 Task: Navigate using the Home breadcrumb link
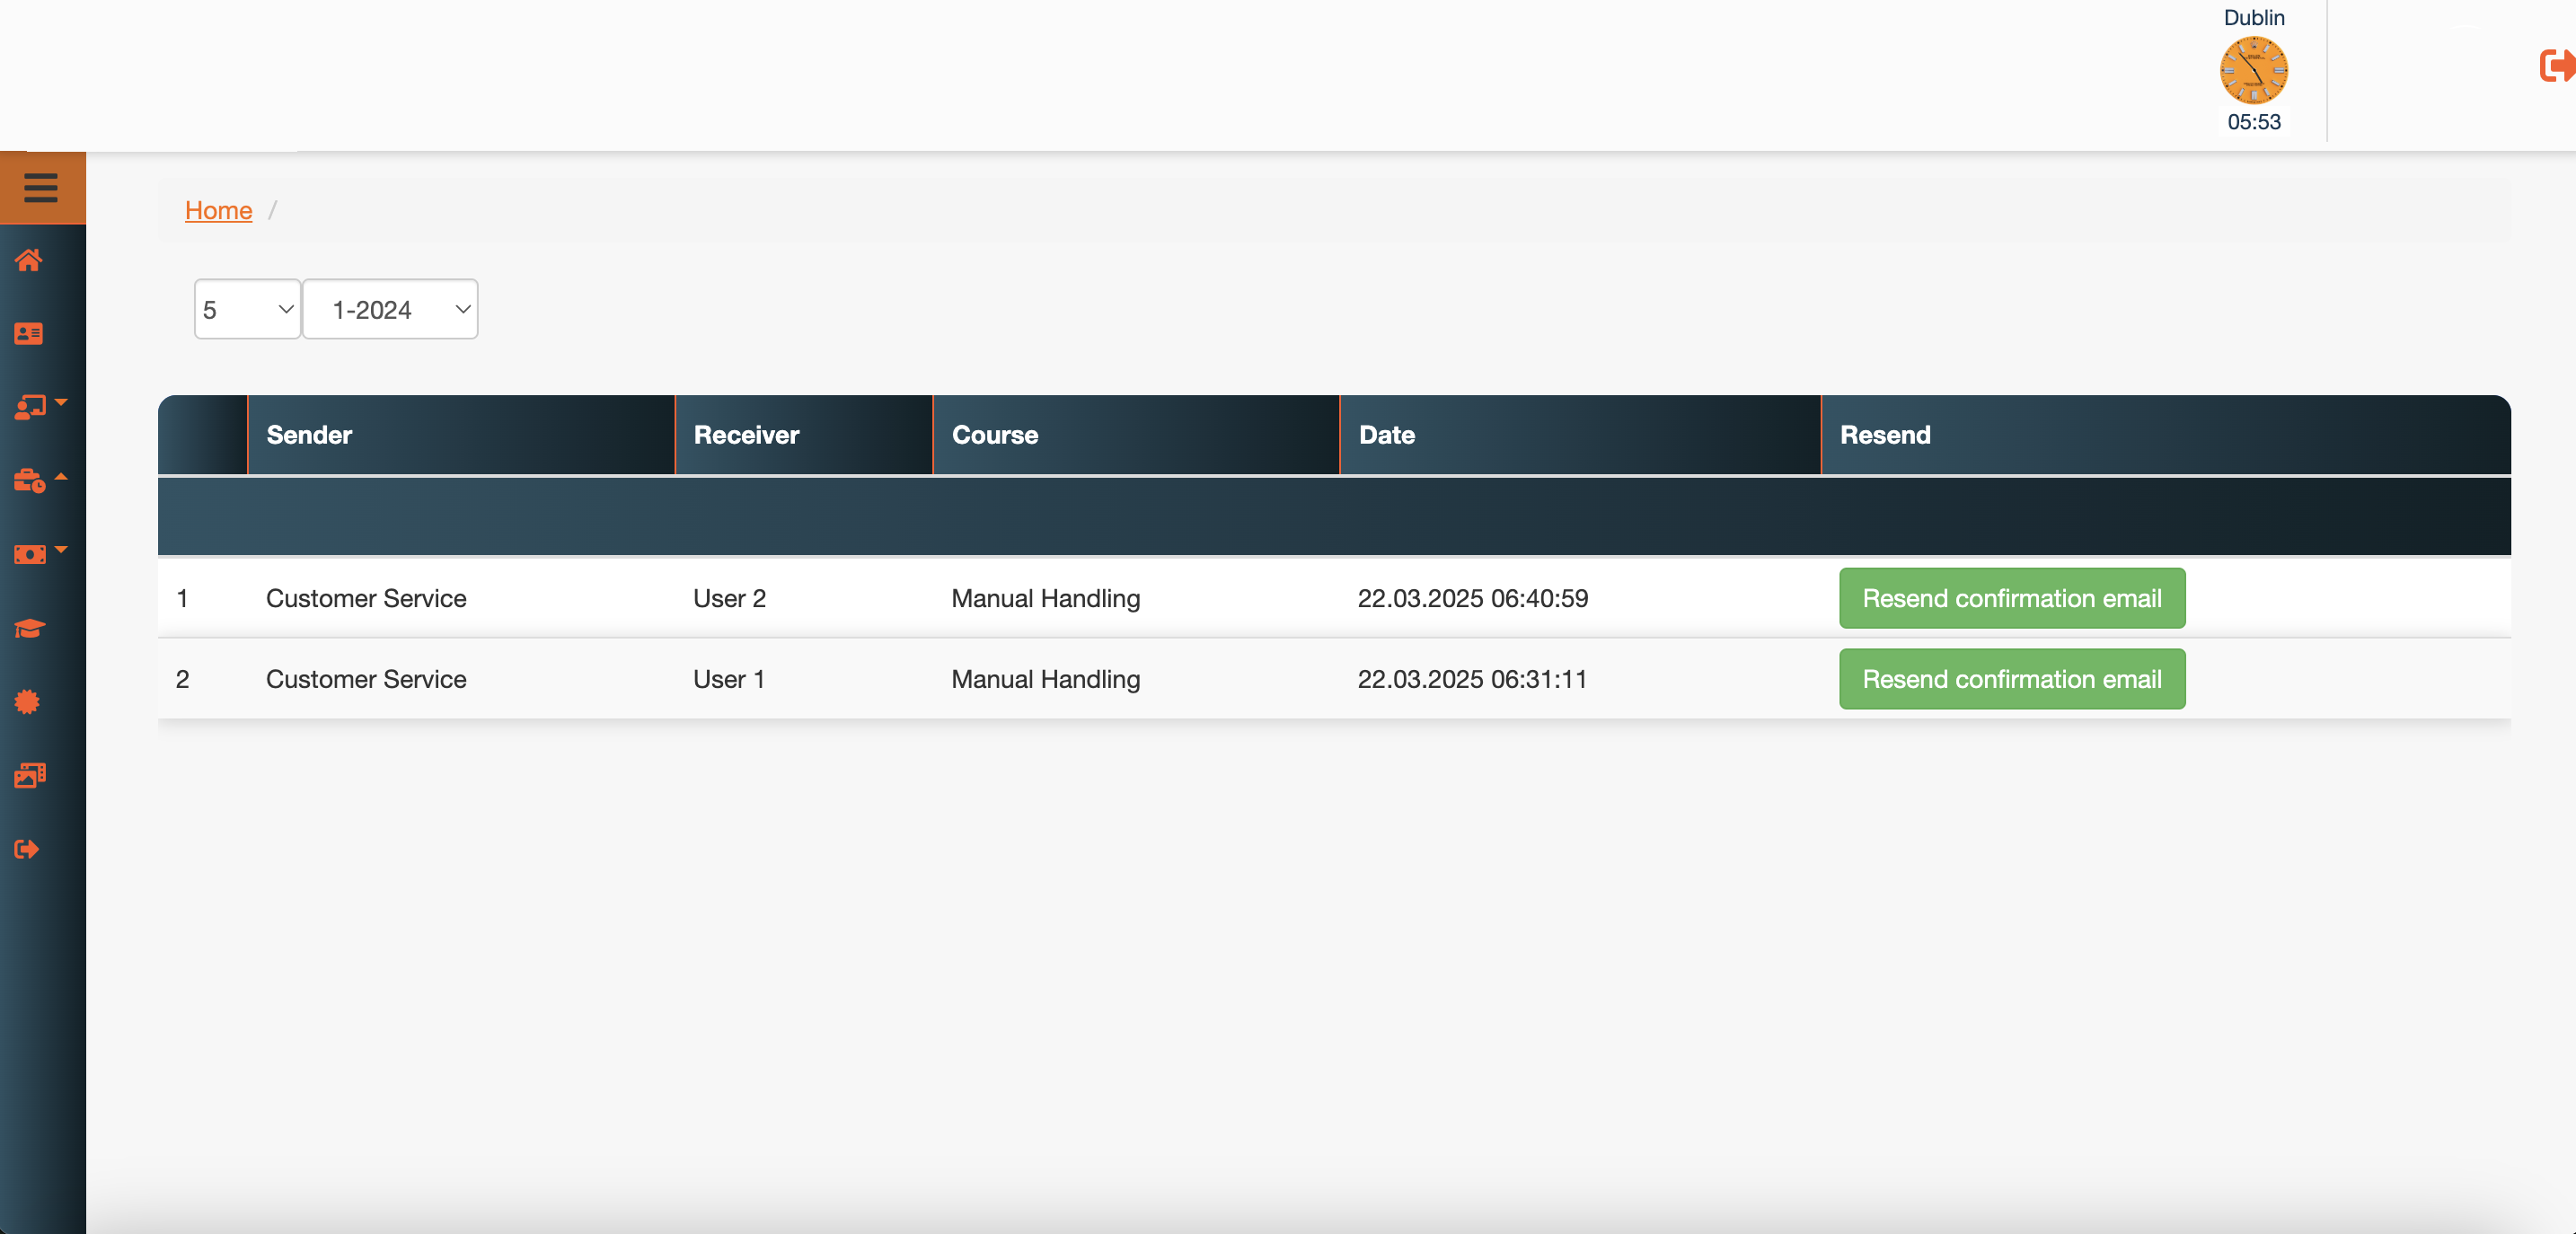[x=218, y=210]
